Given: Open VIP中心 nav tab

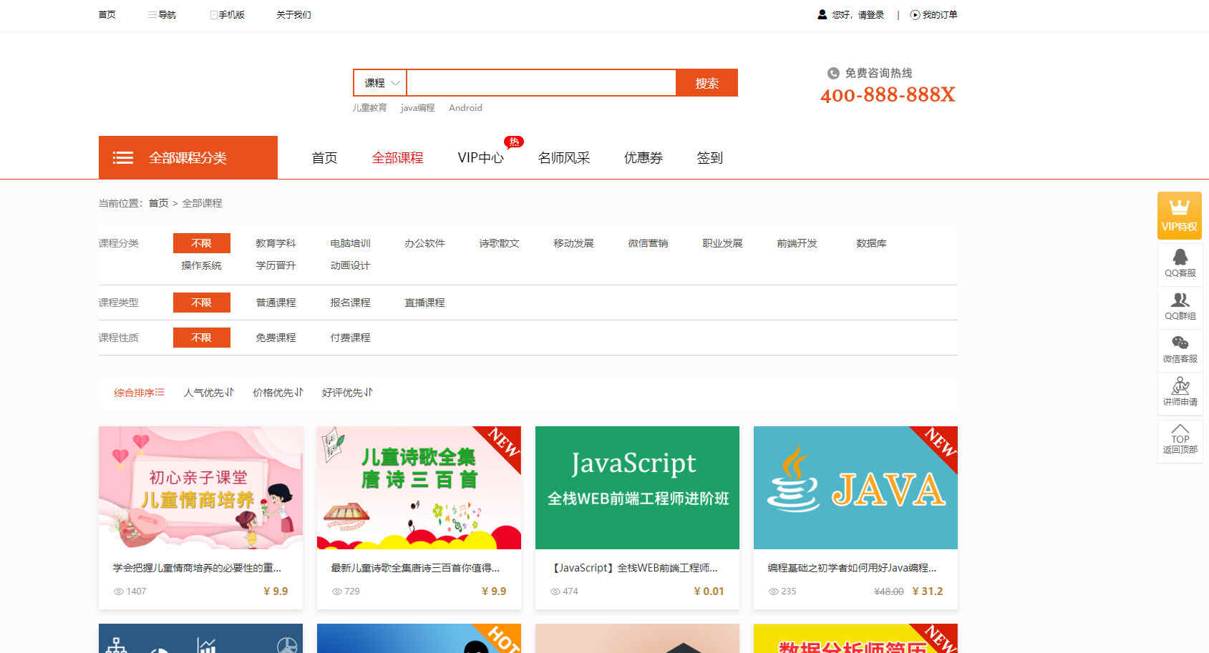Looking at the screenshot, I should tap(480, 157).
